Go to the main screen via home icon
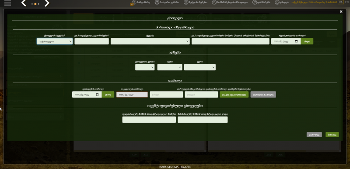The image size is (350, 169). click(157, 2)
